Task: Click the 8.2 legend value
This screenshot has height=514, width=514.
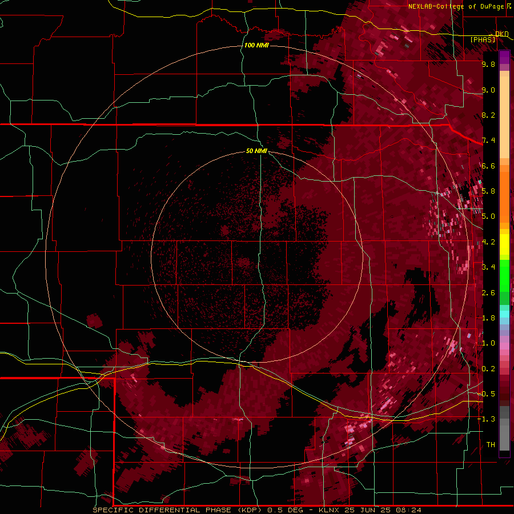Action: click(488, 115)
